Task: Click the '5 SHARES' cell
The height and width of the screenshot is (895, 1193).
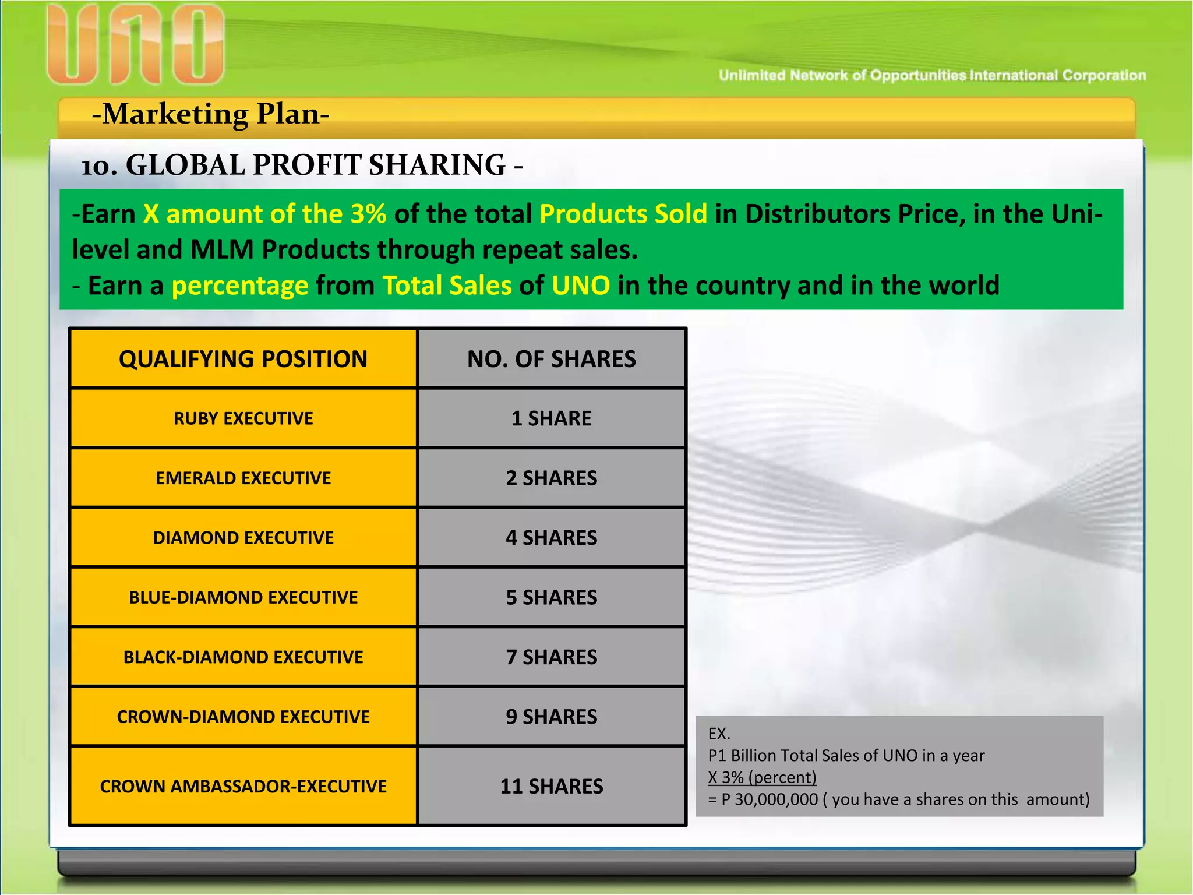Action: tap(552, 597)
